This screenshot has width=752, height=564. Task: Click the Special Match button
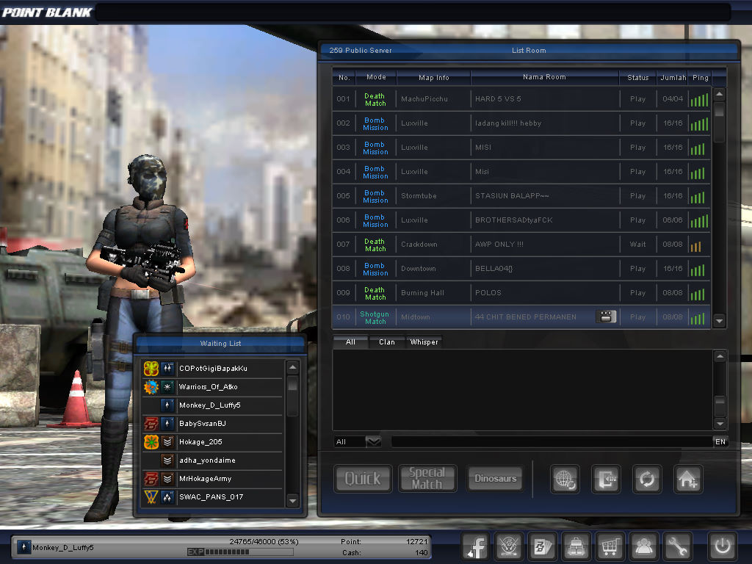point(427,478)
